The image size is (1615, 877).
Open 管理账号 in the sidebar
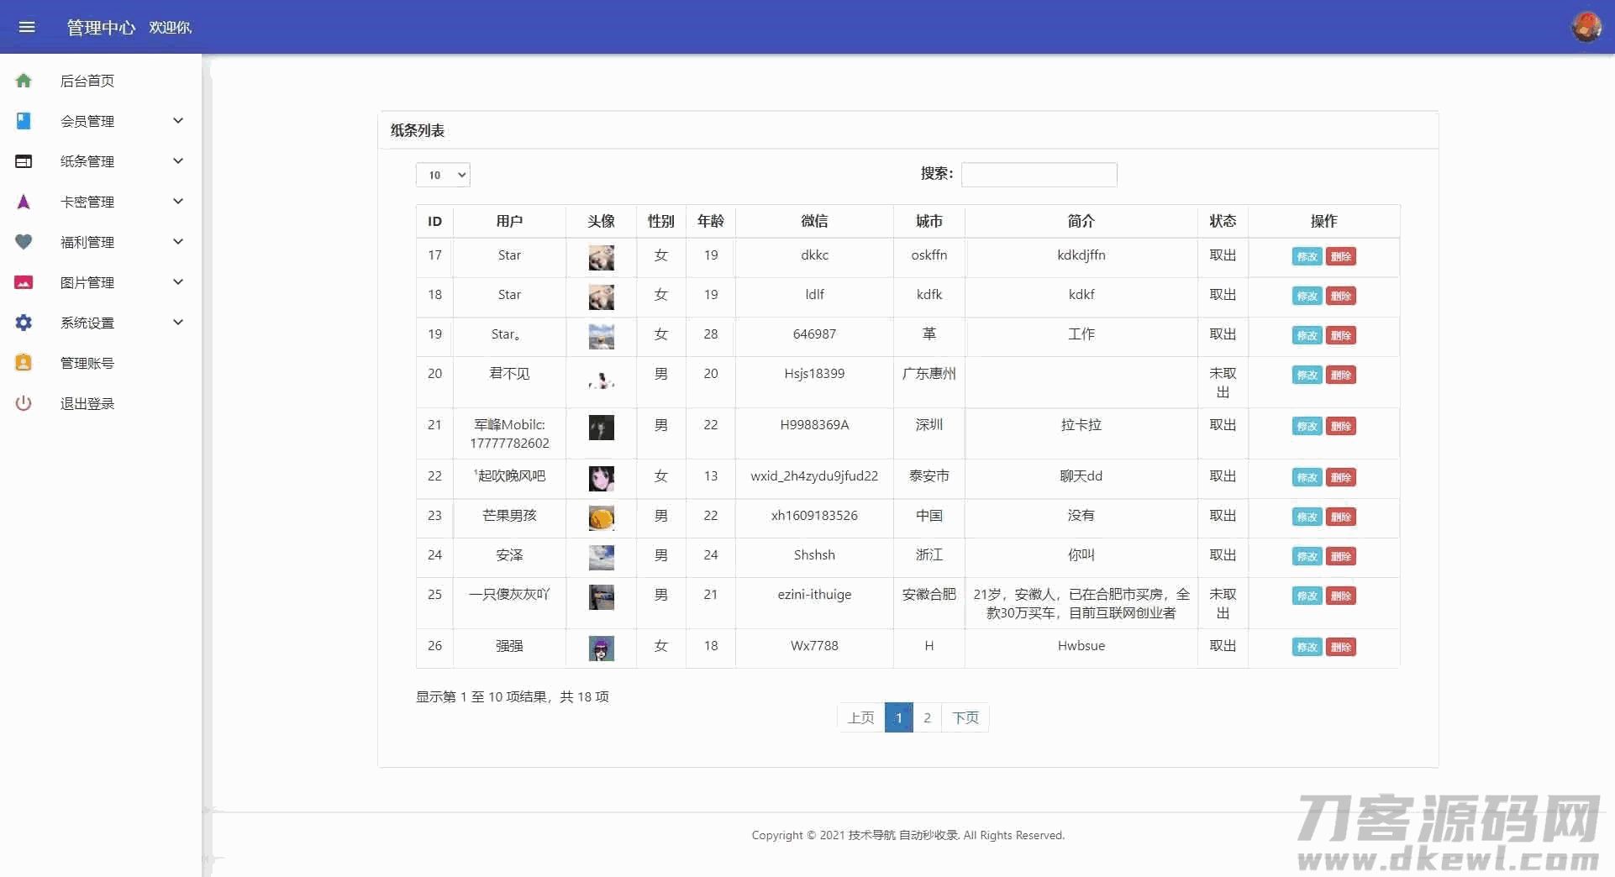coord(87,363)
